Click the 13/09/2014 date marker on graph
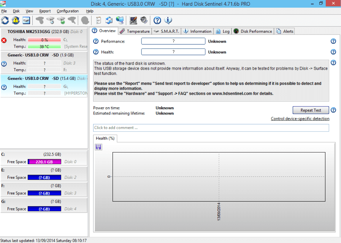341x243 pixels. pyautogui.click(x=219, y=211)
